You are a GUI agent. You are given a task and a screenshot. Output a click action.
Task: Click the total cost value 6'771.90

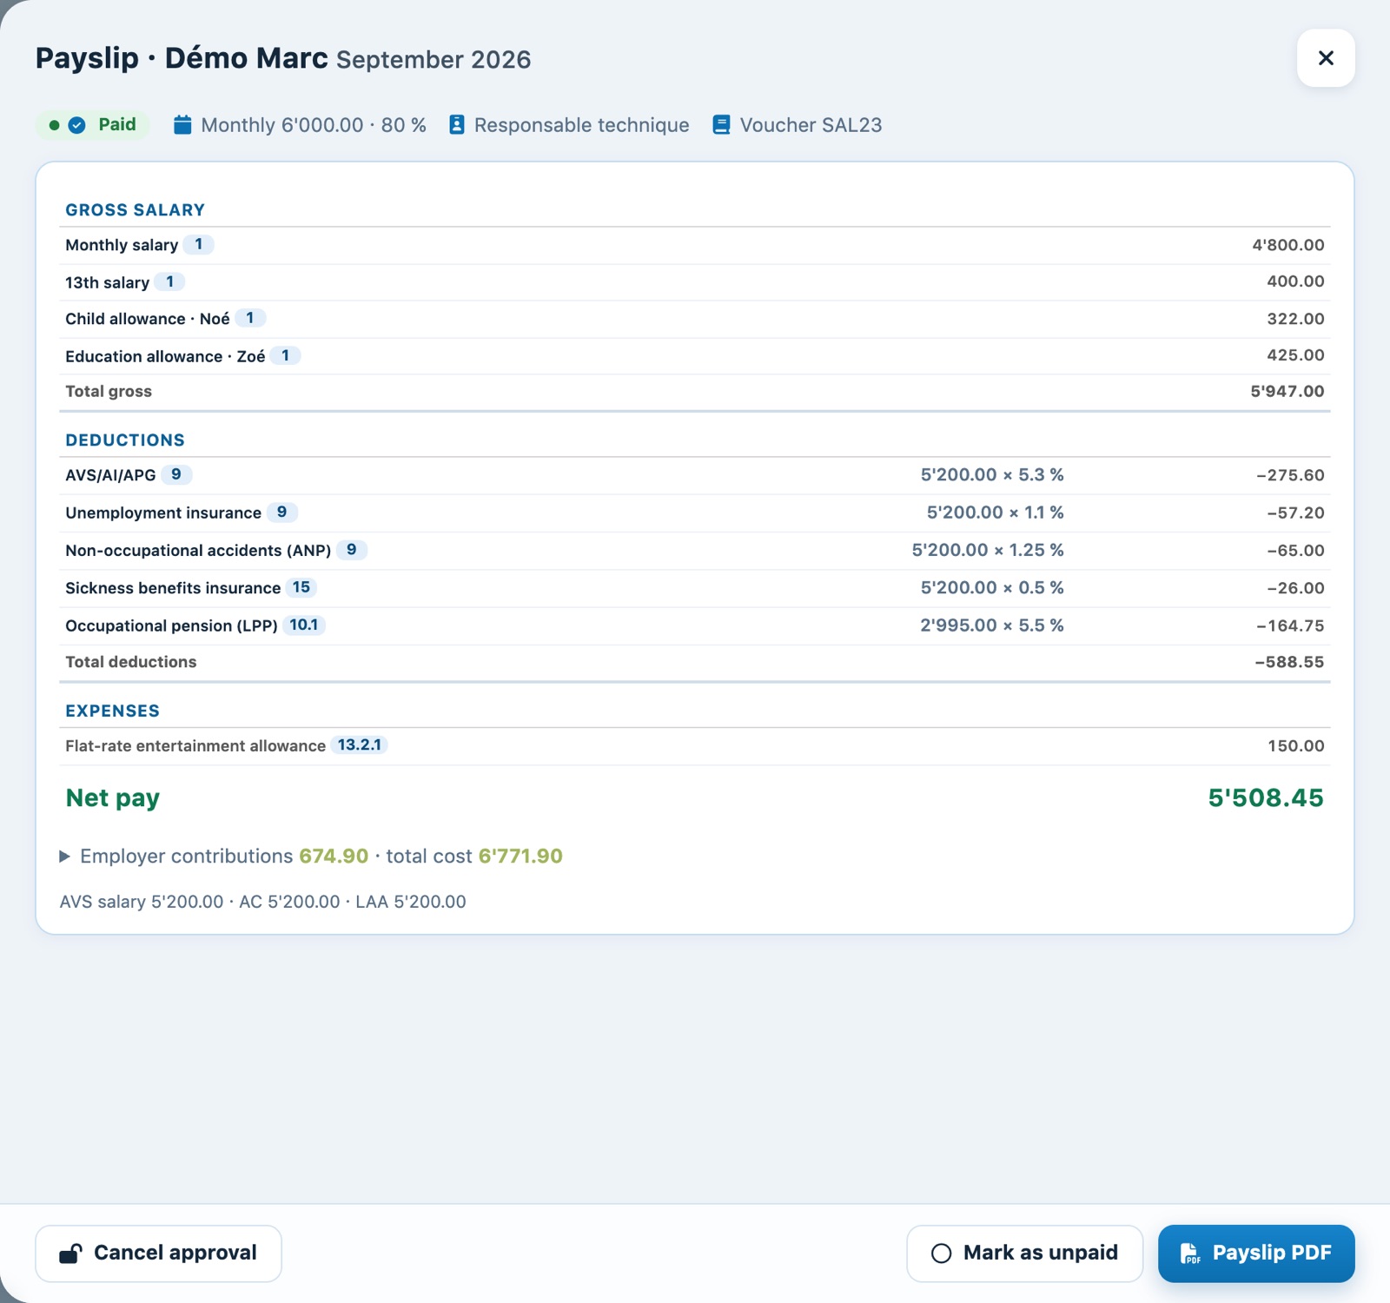tap(520, 857)
